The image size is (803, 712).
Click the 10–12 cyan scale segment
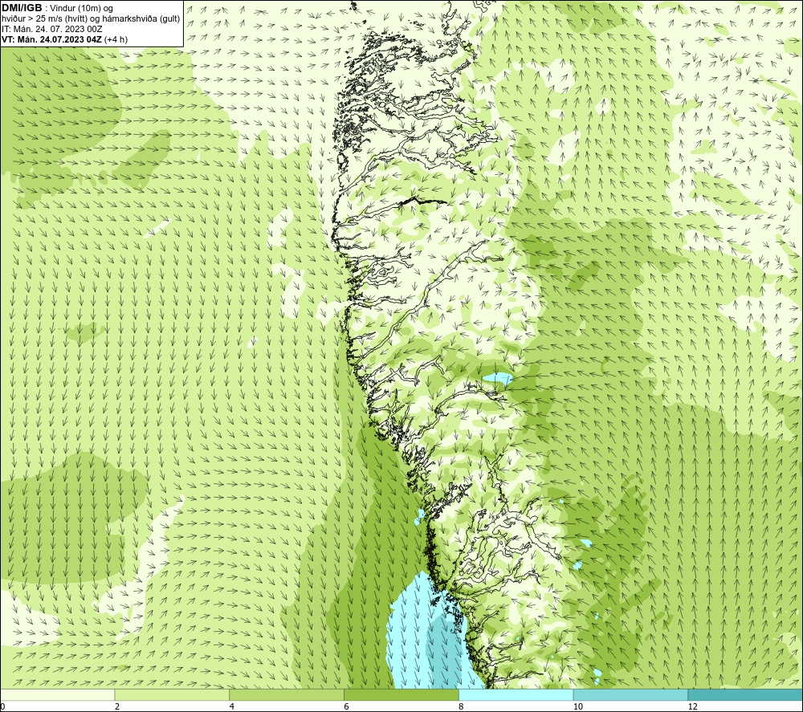pos(631,694)
